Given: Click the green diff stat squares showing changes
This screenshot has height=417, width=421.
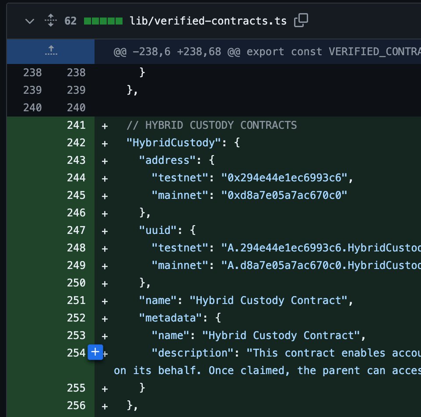Looking at the screenshot, I should click(103, 20).
